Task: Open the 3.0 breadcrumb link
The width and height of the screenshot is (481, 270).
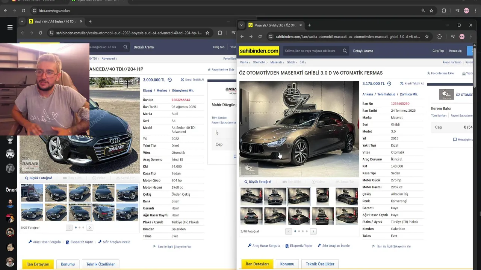Action: pos(301,62)
